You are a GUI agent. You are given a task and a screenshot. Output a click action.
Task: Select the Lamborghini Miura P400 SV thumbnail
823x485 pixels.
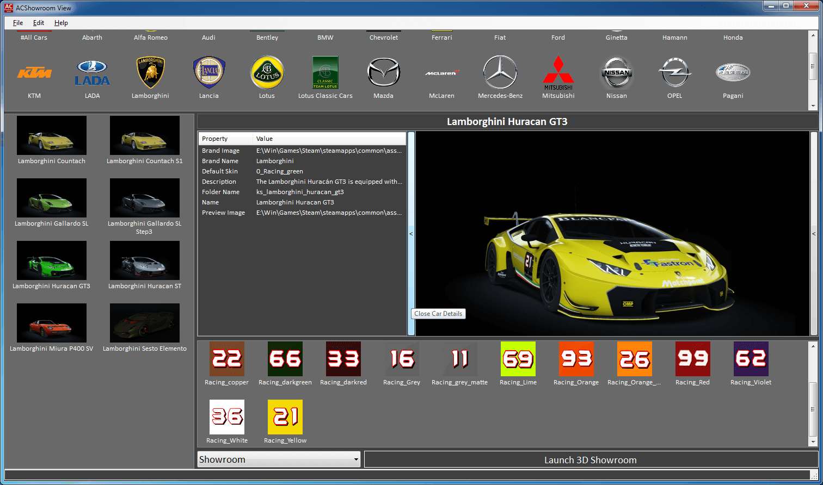coord(52,323)
